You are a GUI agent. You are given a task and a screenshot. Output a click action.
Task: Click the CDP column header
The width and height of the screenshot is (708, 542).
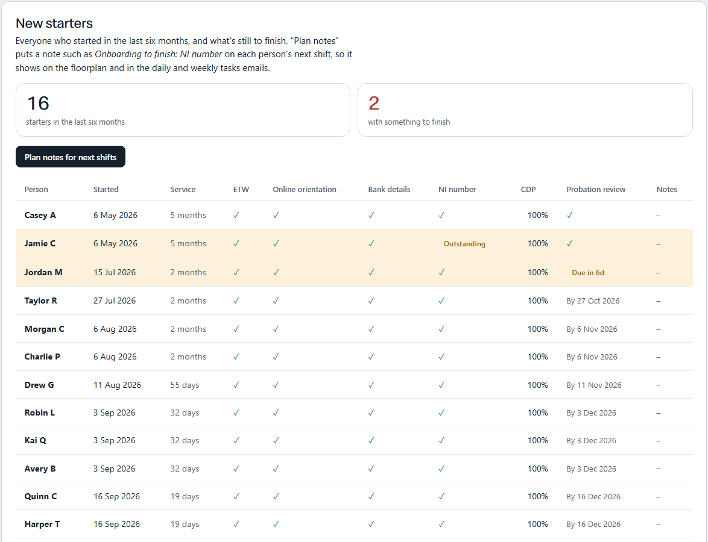tap(528, 189)
